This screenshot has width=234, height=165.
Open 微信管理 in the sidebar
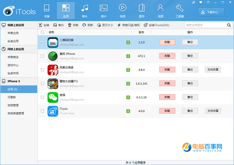15,105
